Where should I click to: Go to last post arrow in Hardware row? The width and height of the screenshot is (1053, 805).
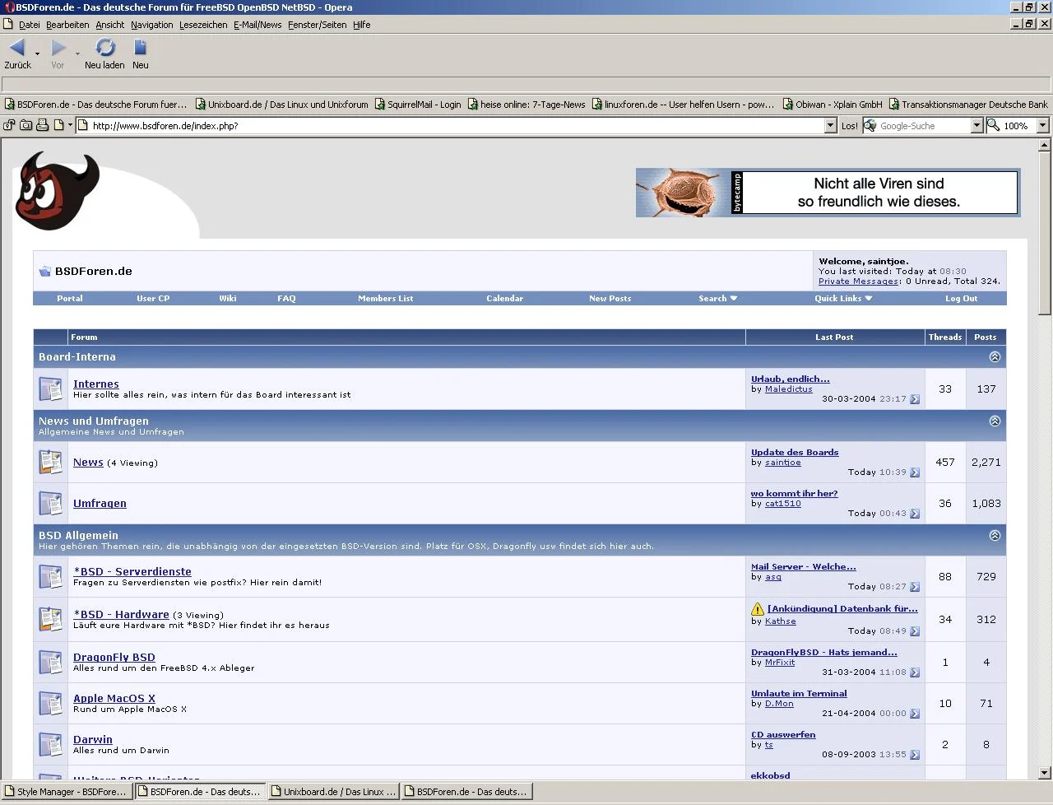pos(915,631)
